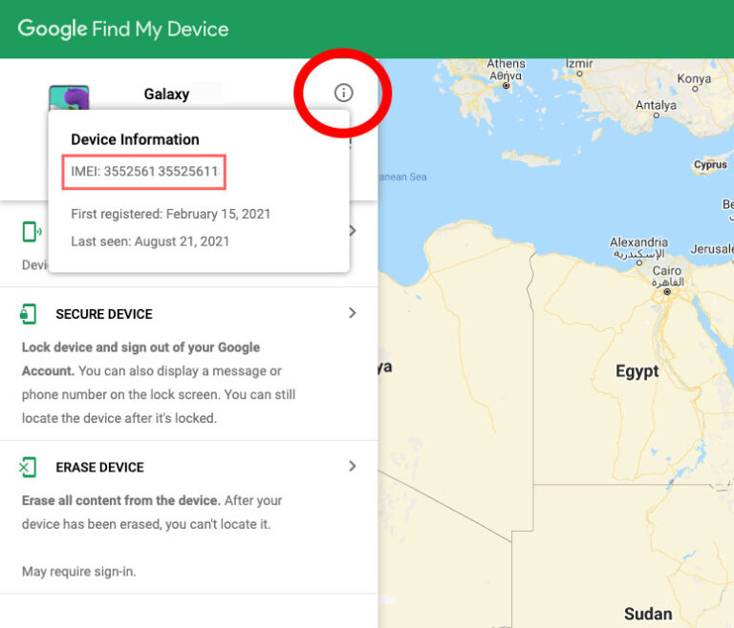
Task: Click the Antalya city marker
Action: [657, 115]
